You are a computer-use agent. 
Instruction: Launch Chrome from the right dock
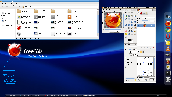pos(168,30)
